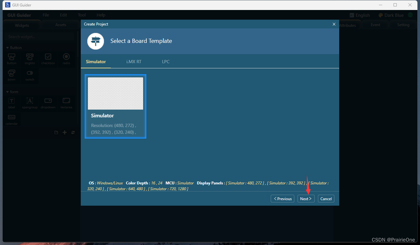
Task: Collapse the Button widget group
Action: coord(14,48)
